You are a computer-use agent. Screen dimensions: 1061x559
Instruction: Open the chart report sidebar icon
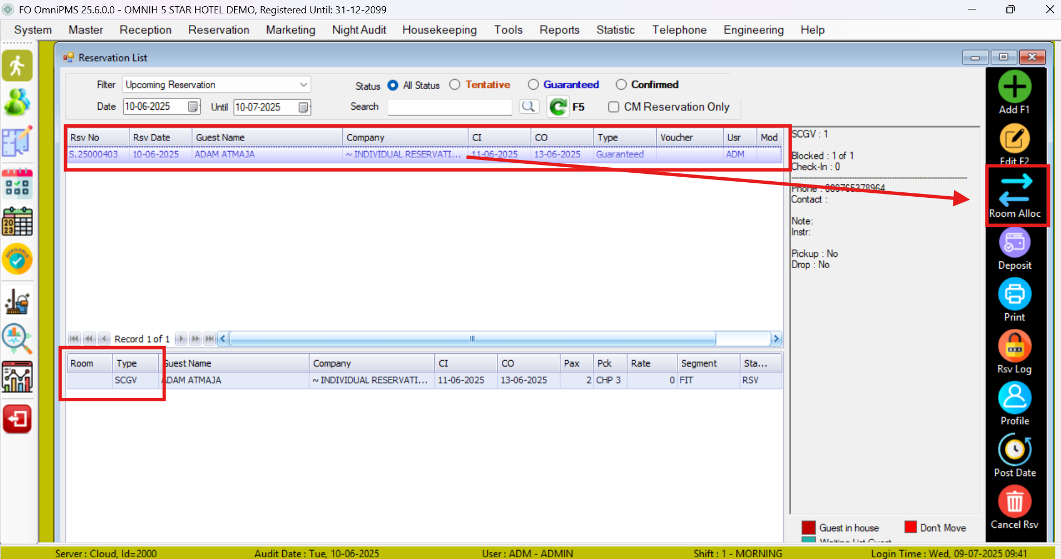click(x=17, y=377)
